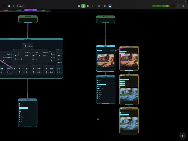
Task: Click the Color Manipulation preview image
Action: coord(129,94)
